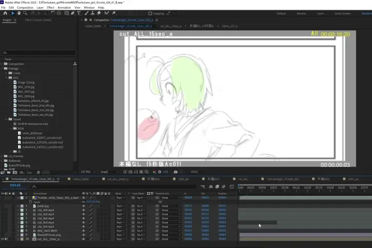The image size is (372, 248).
Task: Select the Rotation tool
Action: pyautogui.click(x=52, y=13)
